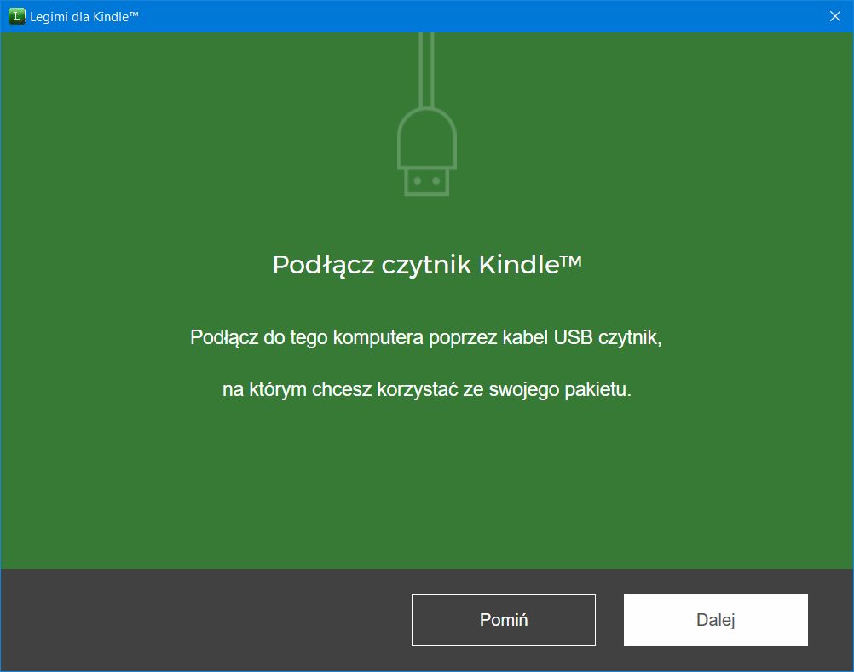
Task: Click text "Podłącz do tego komputera poprzez kabel USB czytnik,"
Action: (x=426, y=337)
